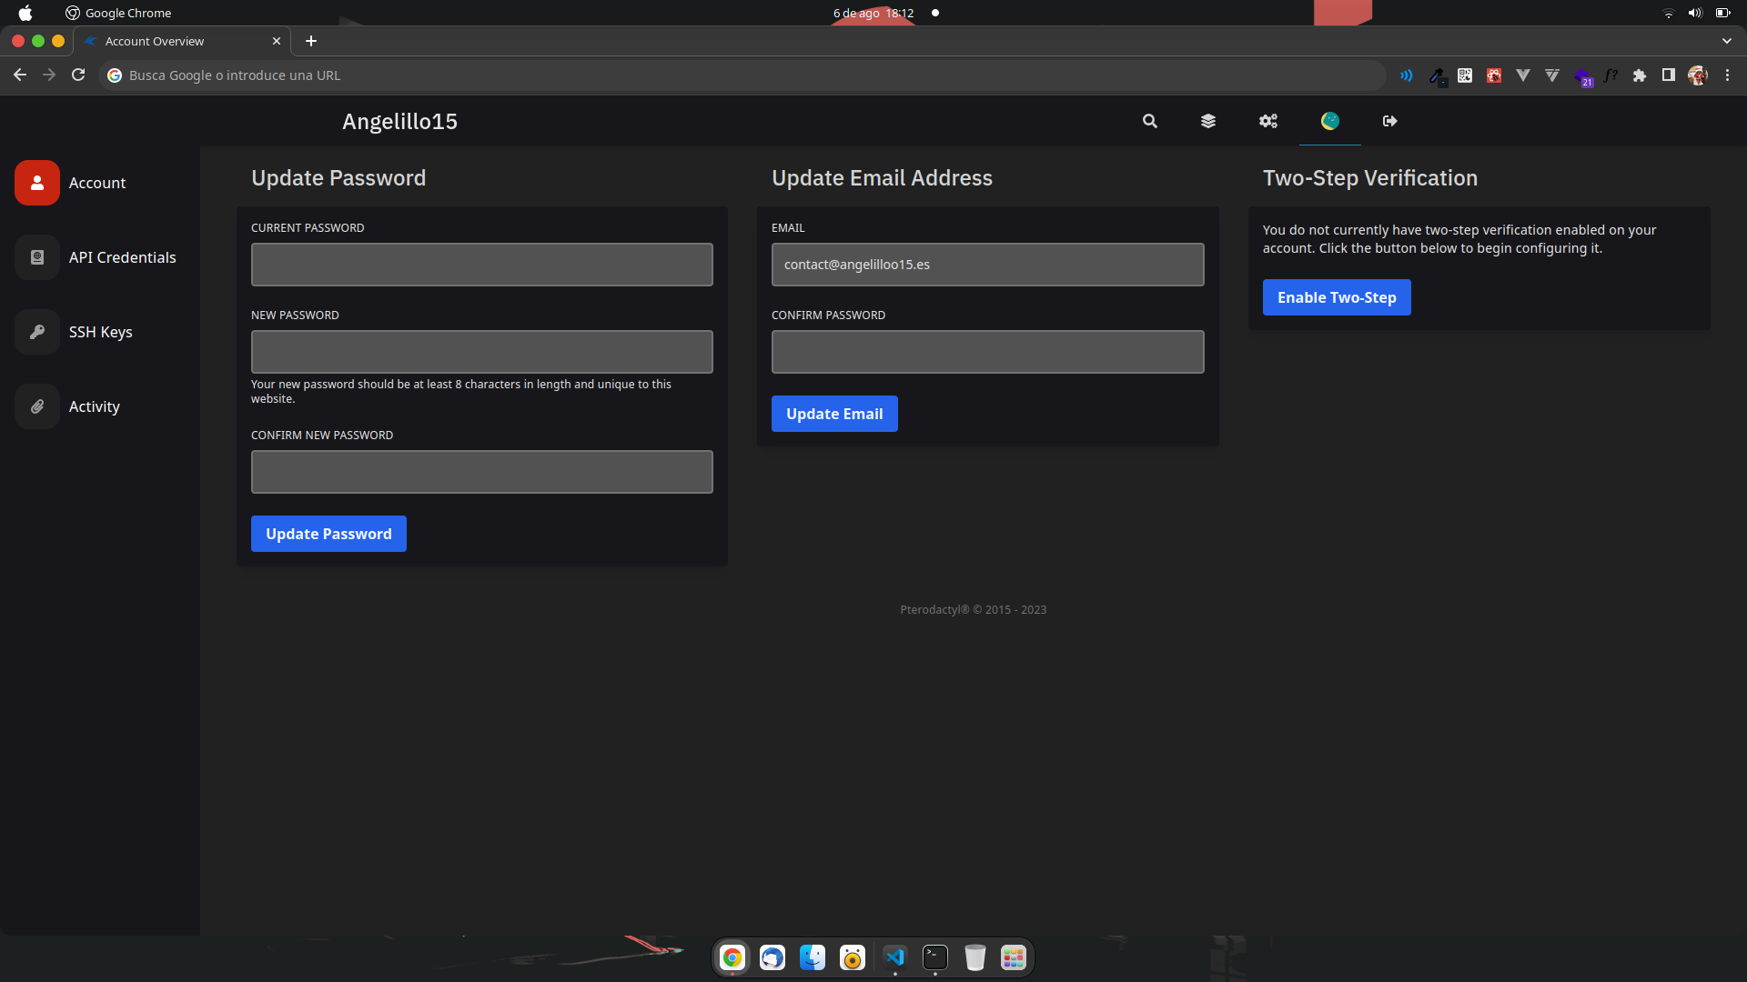The height and width of the screenshot is (982, 1747).
Task: Open Activity paperclip icon in sidebar
Action: (x=37, y=406)
